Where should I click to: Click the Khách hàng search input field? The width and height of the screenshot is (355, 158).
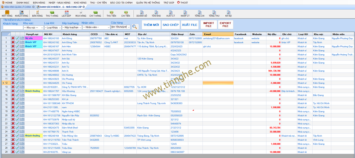[x=12, y=27]
